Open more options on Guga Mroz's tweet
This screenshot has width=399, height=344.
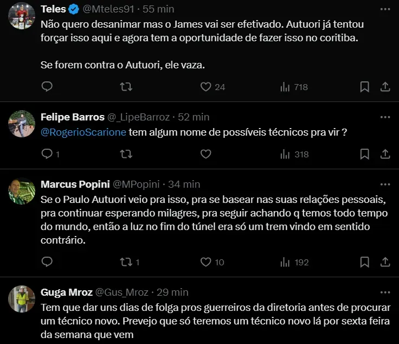point(385,292)
